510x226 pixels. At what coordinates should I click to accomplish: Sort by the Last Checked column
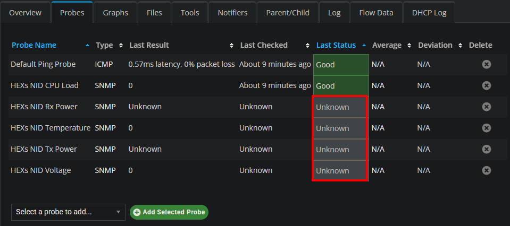264,45
